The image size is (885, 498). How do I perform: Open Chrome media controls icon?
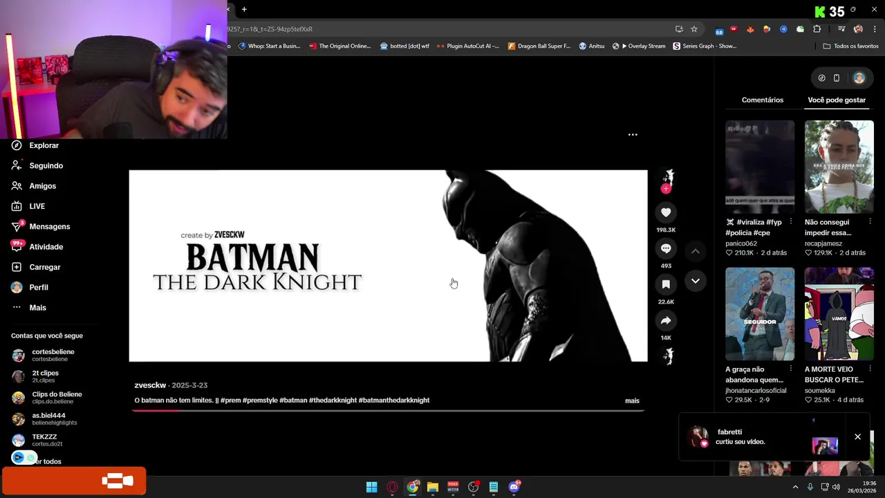tap(841, 29)
